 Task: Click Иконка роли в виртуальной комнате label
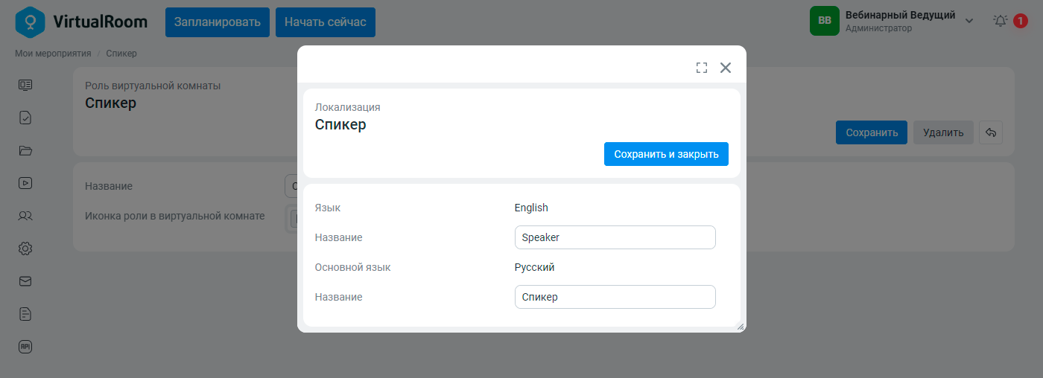click(175, 216)
